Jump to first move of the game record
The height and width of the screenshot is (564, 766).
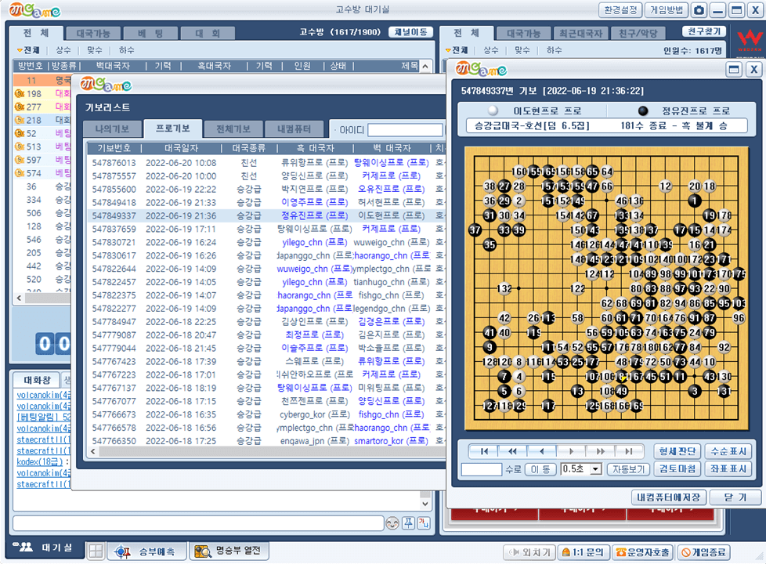[x=483, y=451]
